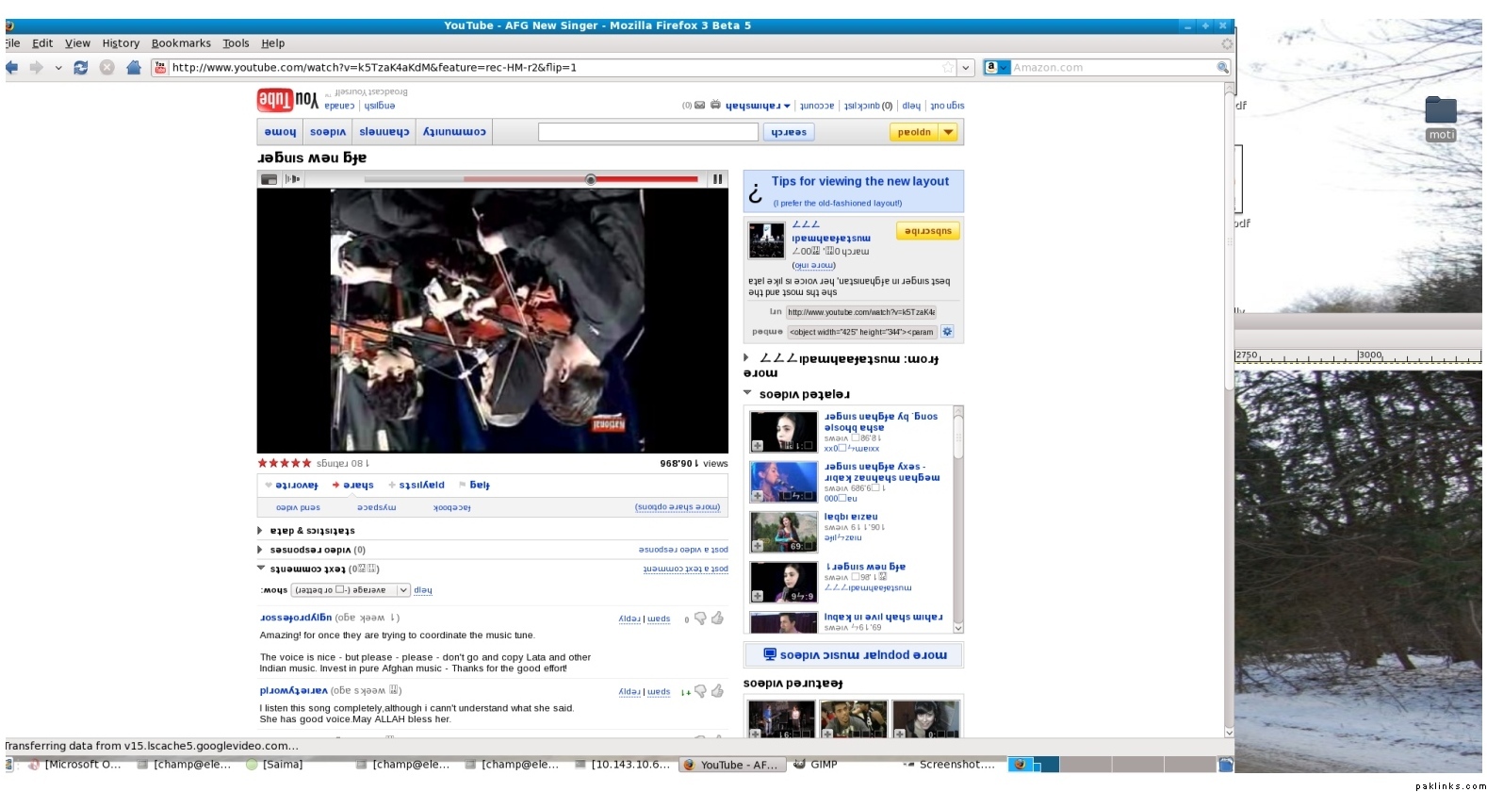Click the thumbs down icon on uglyprofessor's comment

700,619
